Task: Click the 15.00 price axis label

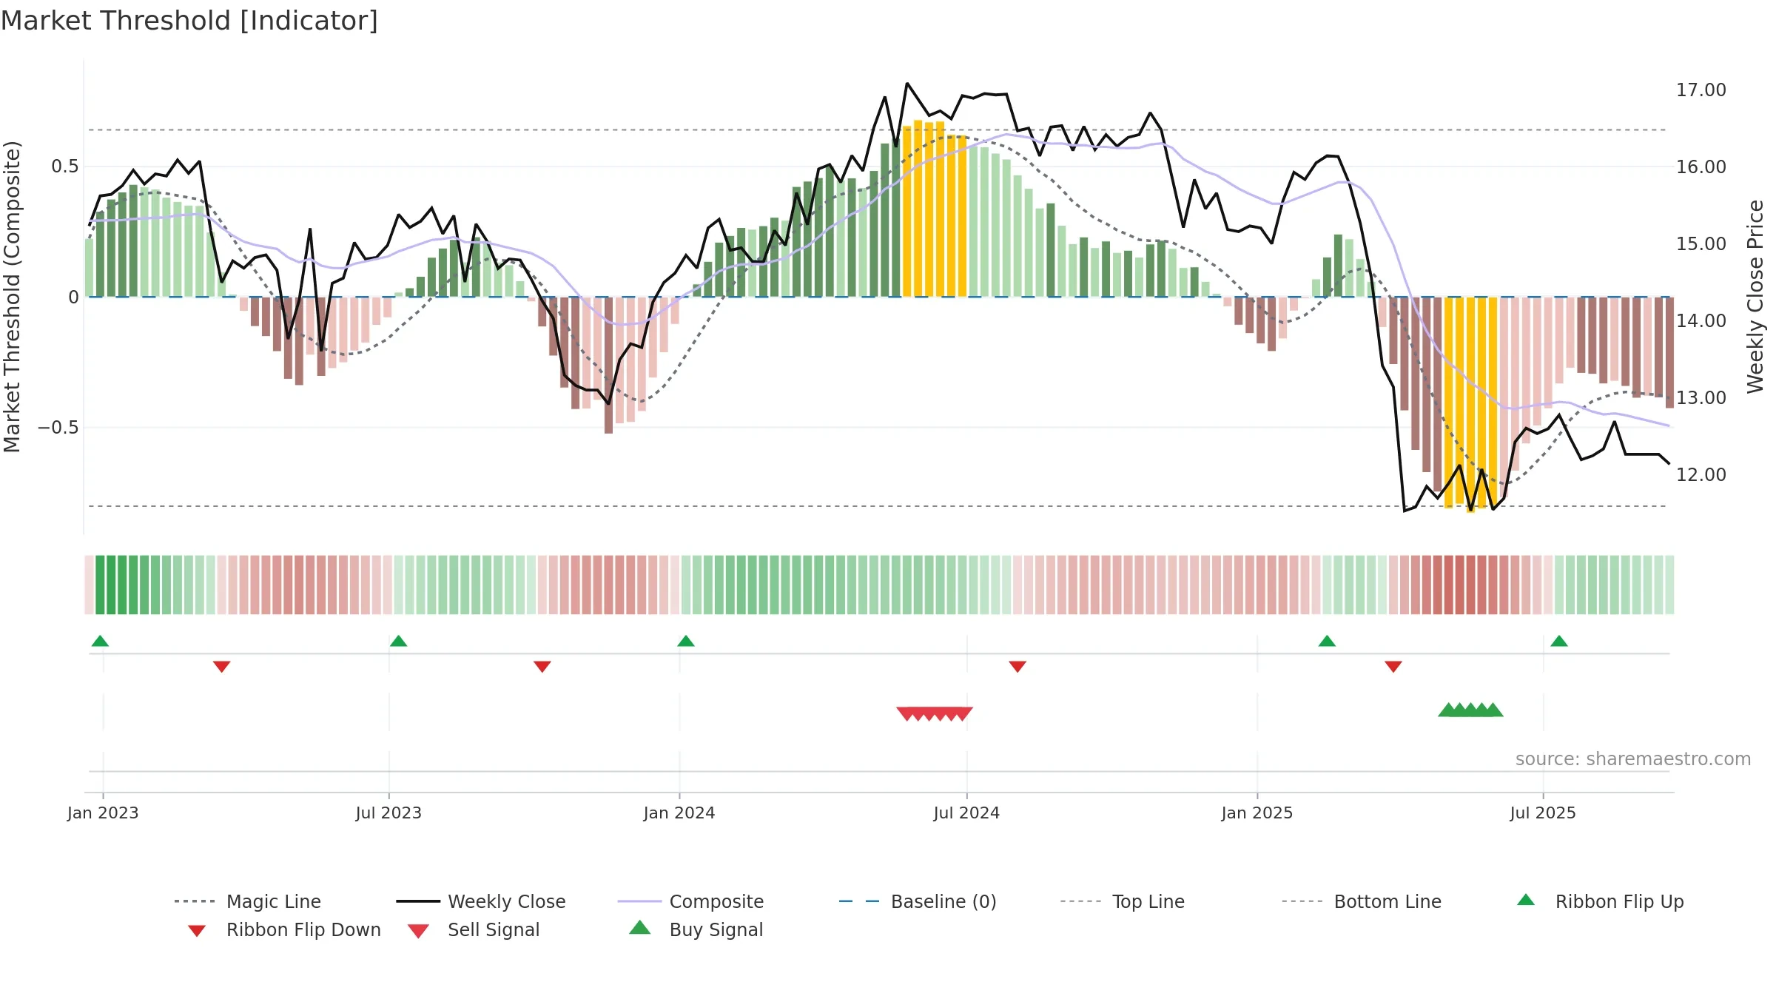Action: click(1701, 244)
